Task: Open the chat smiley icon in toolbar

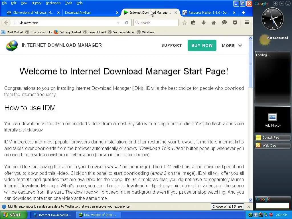Action: [224, 23]
